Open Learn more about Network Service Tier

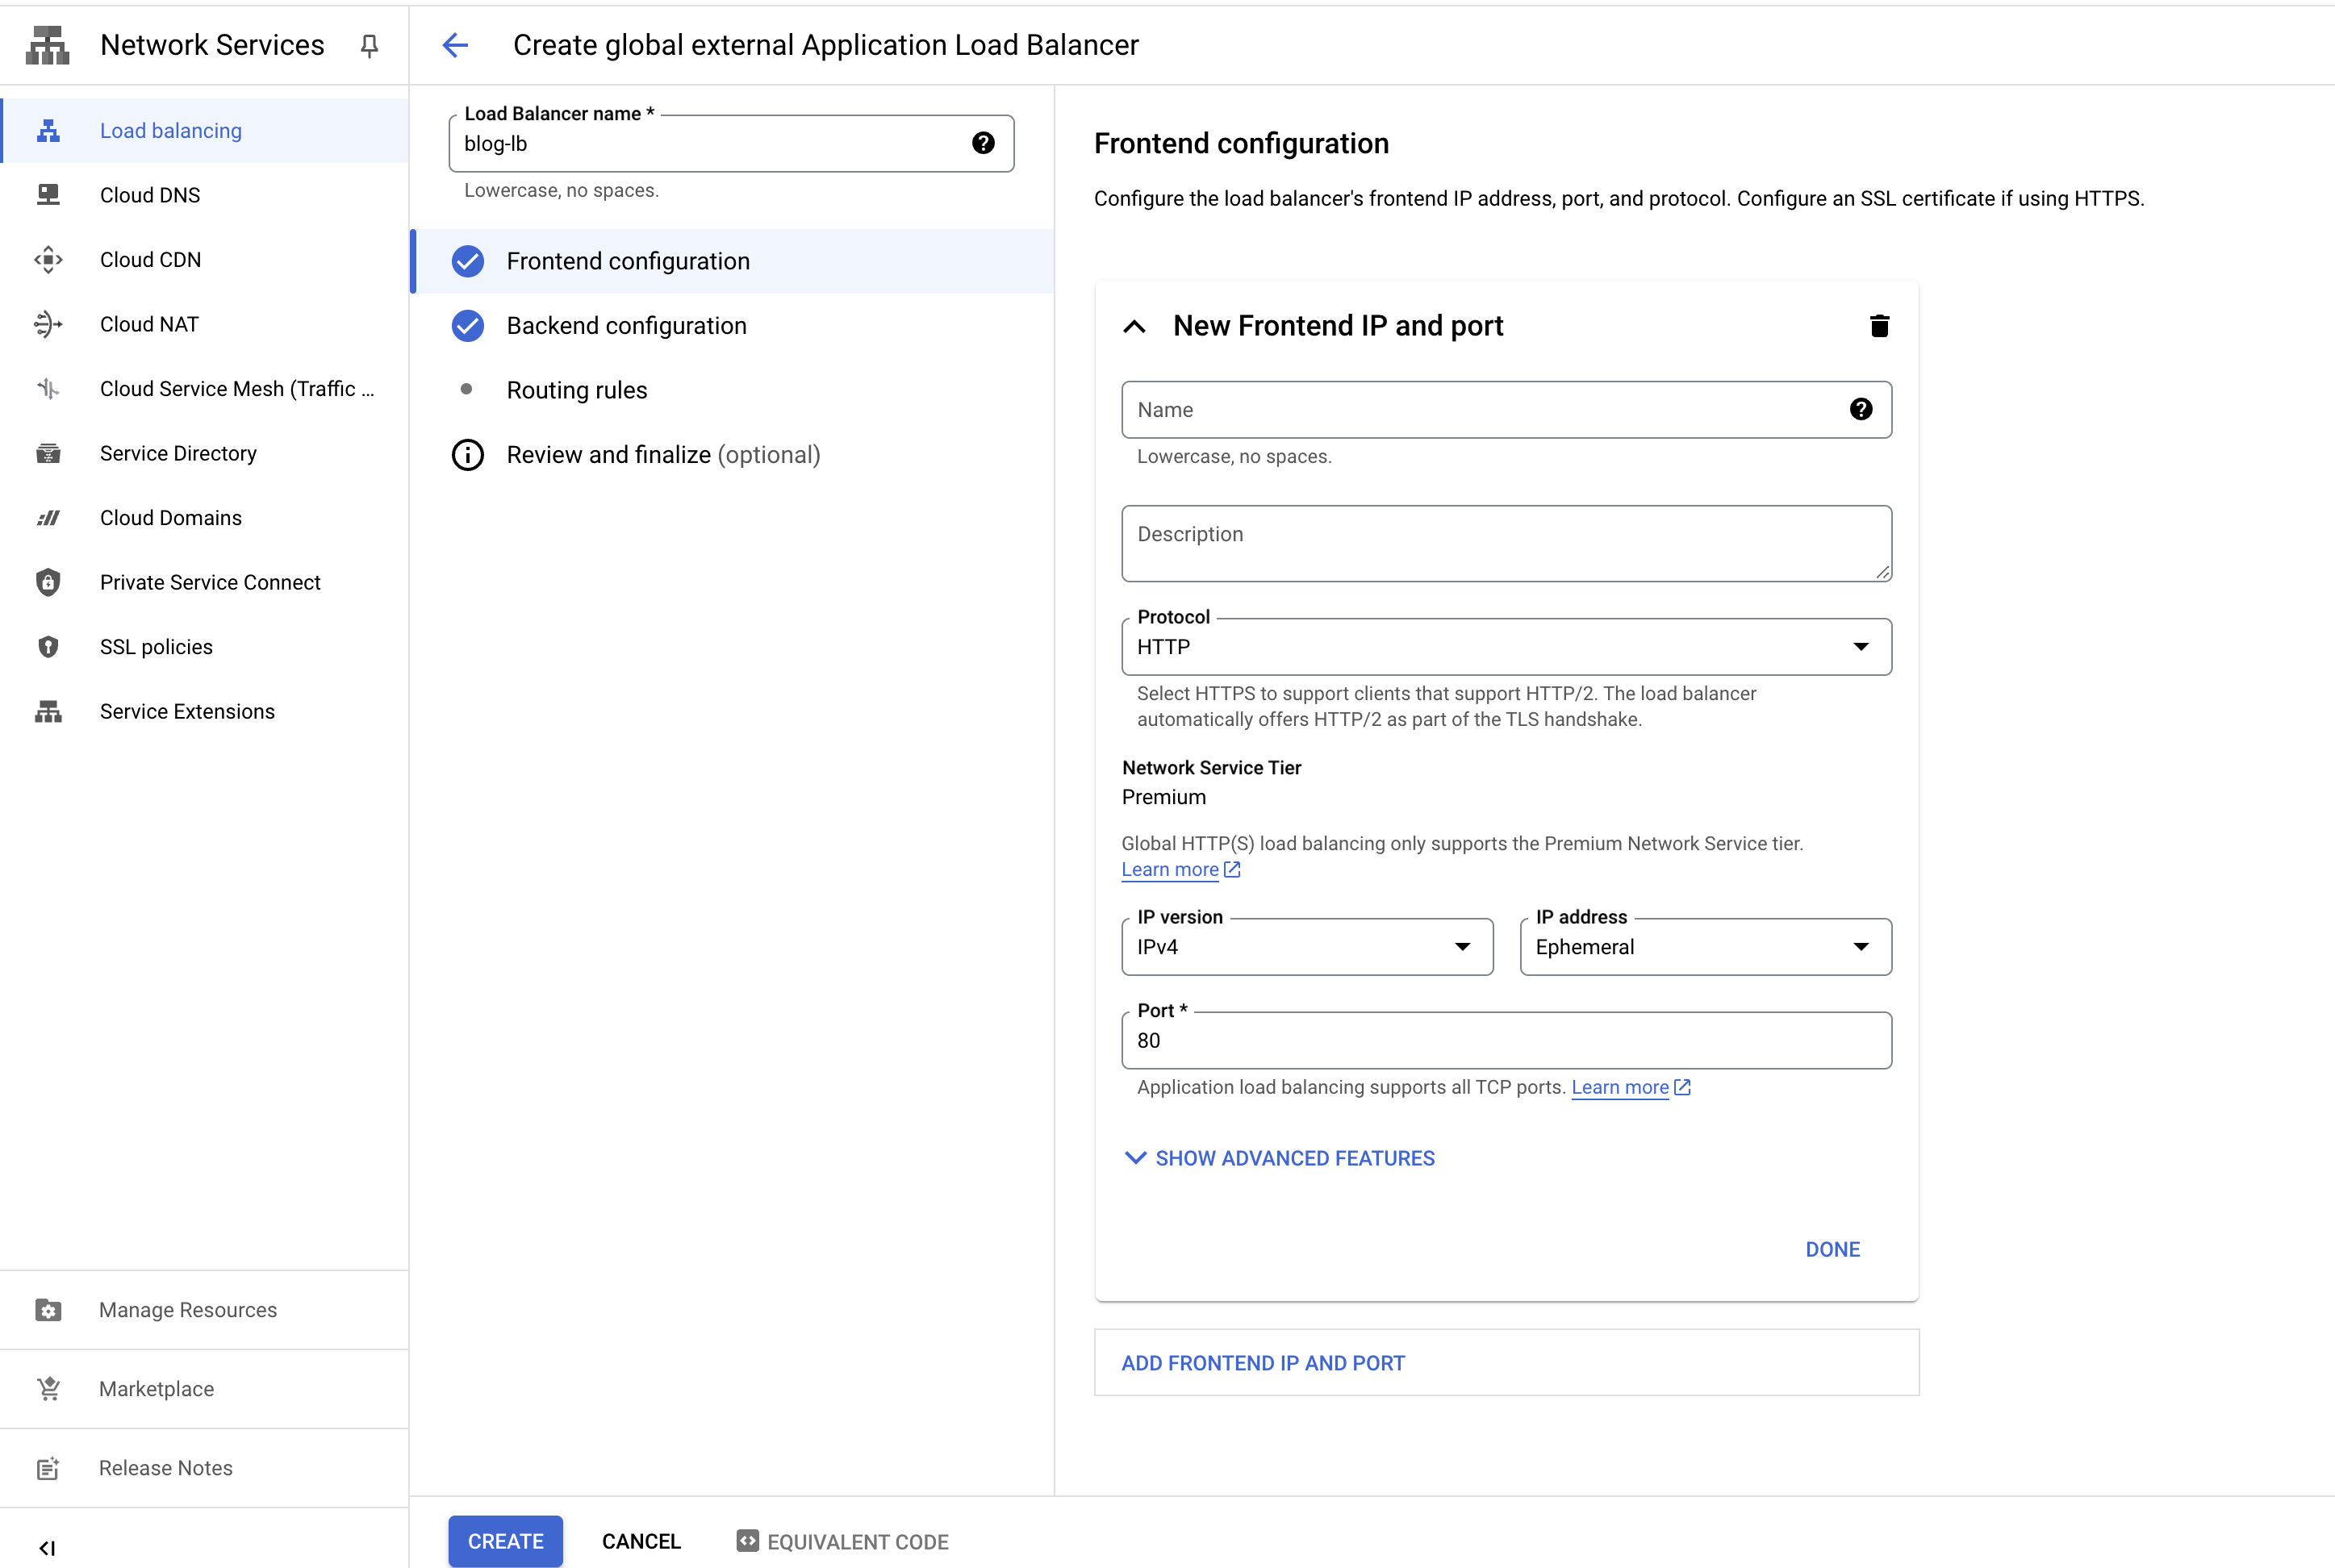pyautogui.click(x=1180, y=870)
